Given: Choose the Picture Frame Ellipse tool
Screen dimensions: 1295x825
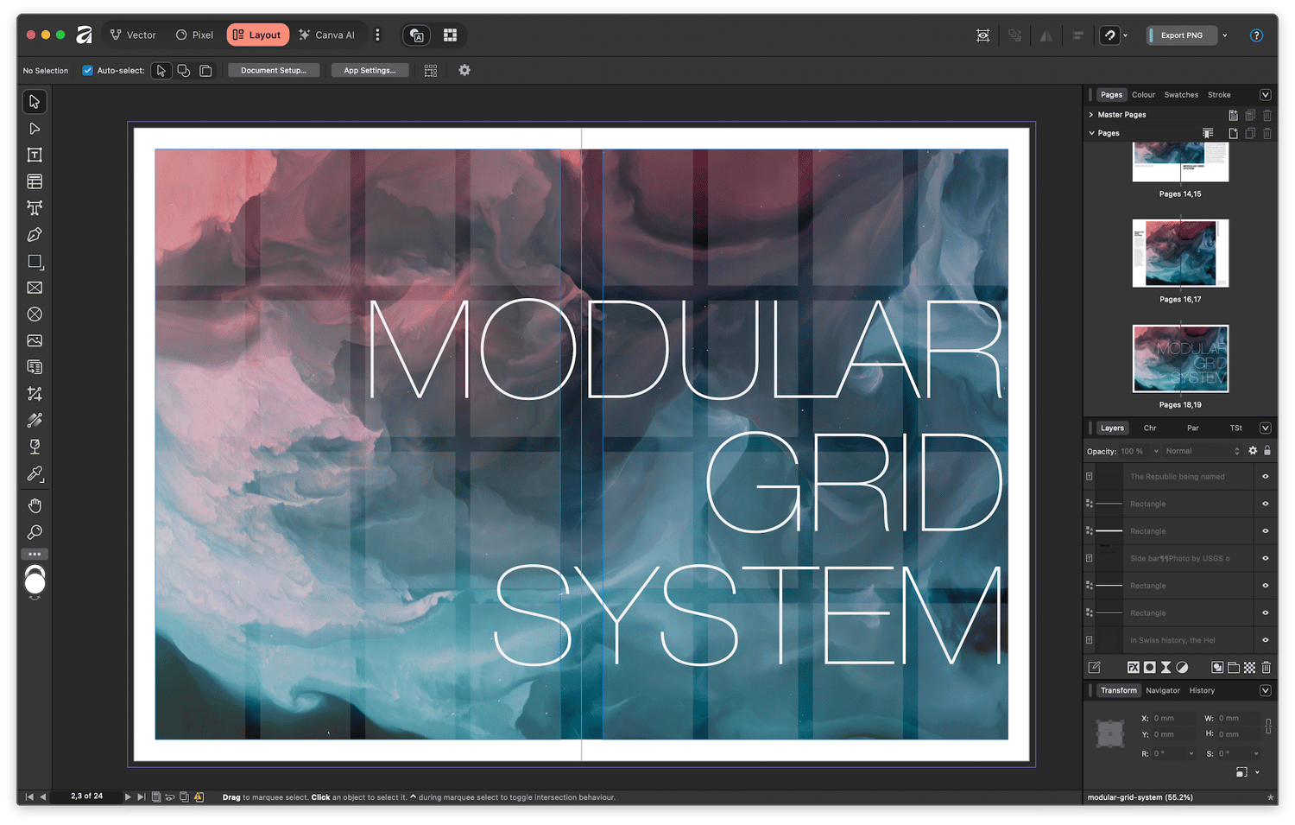Looking at the screenshot, I should tap(35, 314).
